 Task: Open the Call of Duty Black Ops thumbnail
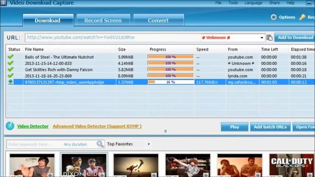292,165
